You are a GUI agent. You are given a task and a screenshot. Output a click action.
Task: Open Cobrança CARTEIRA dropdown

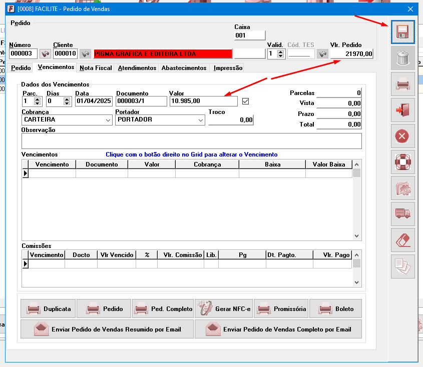coord(108,120)
